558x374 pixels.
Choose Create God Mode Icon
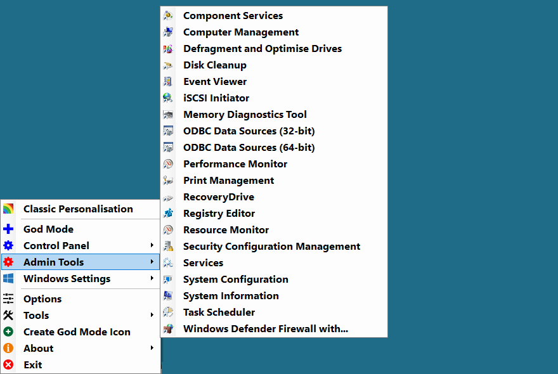click(x=81, y=332)
